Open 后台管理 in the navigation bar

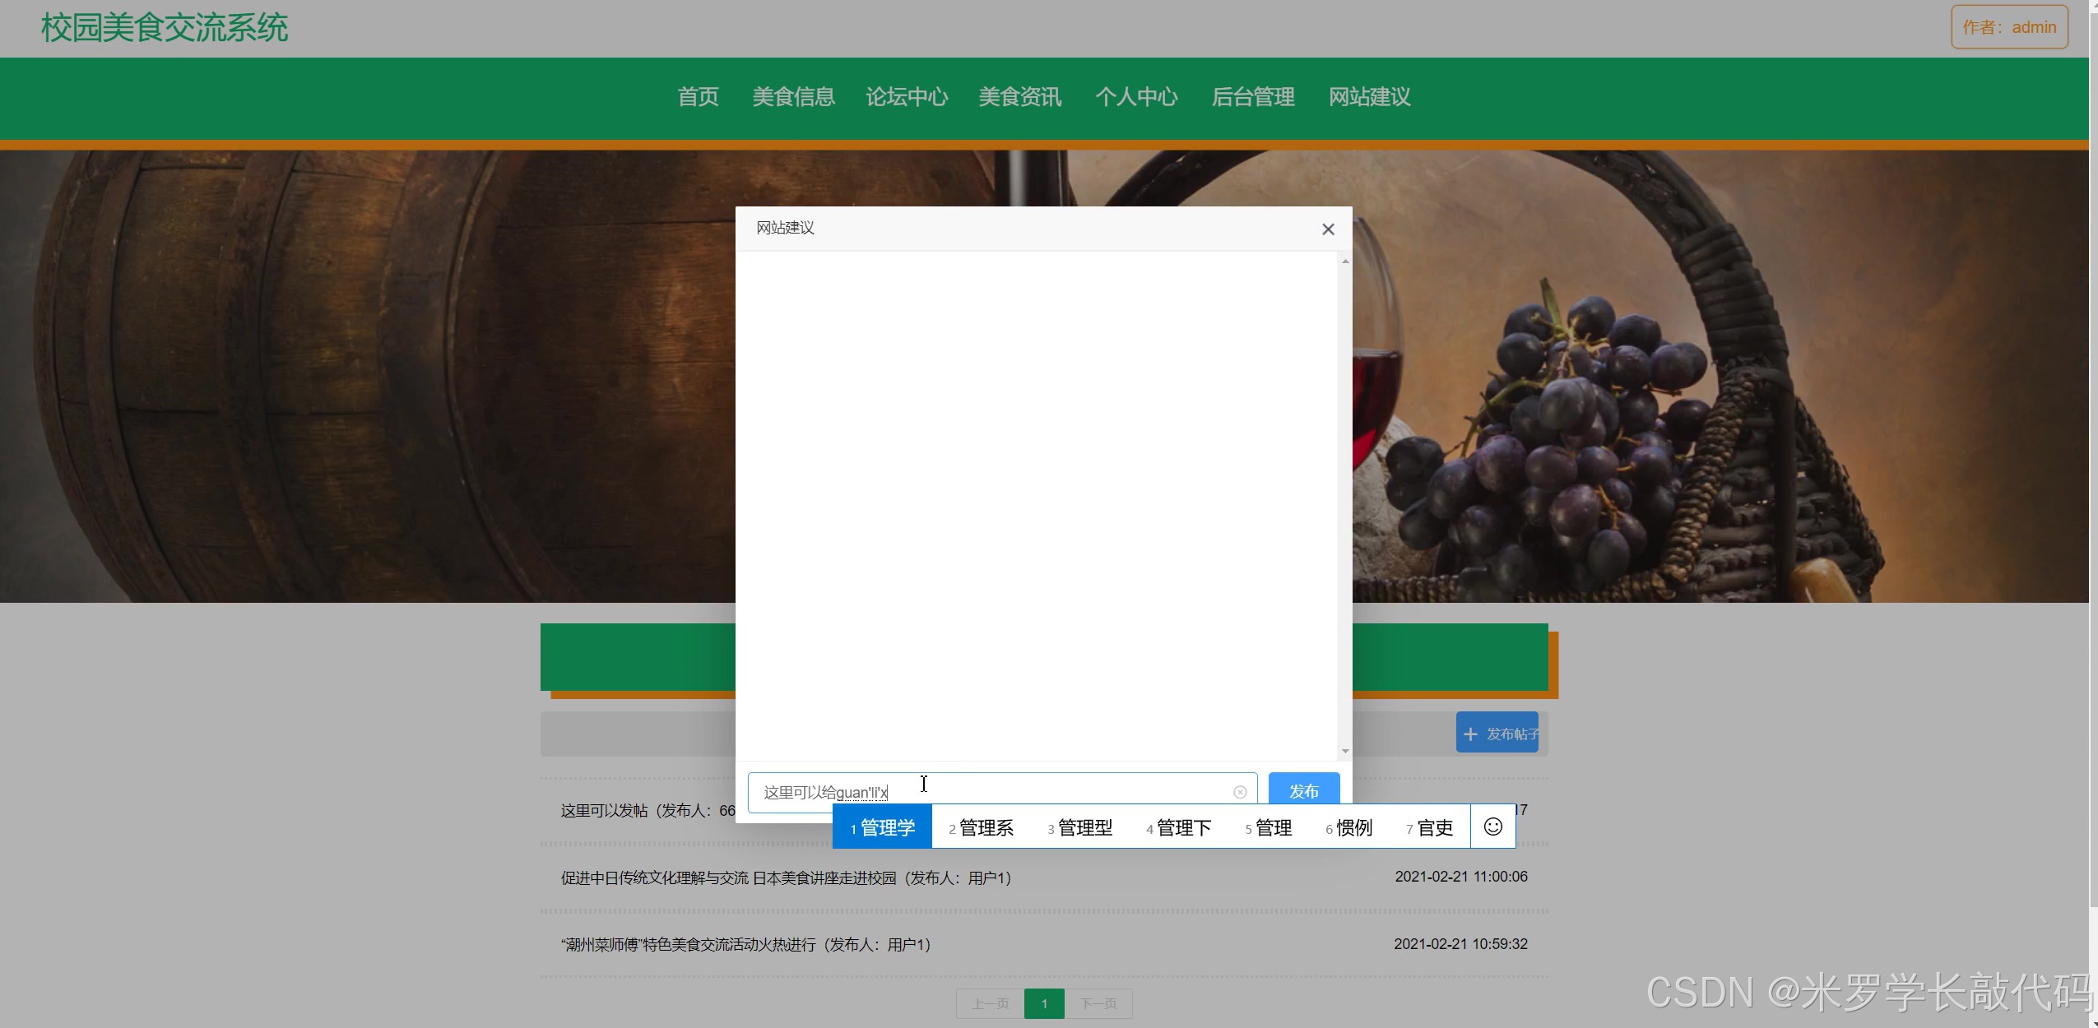(x=1253, y=97)
